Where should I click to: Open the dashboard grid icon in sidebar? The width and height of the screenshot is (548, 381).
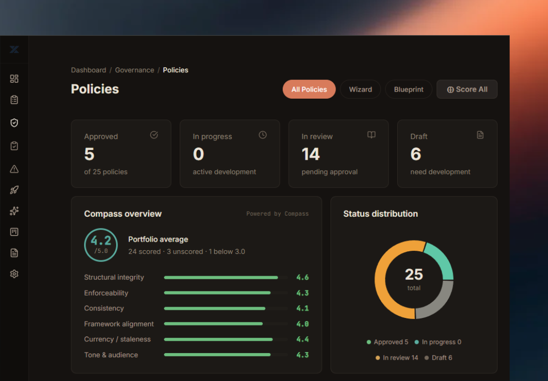click(x=14, y=78)
